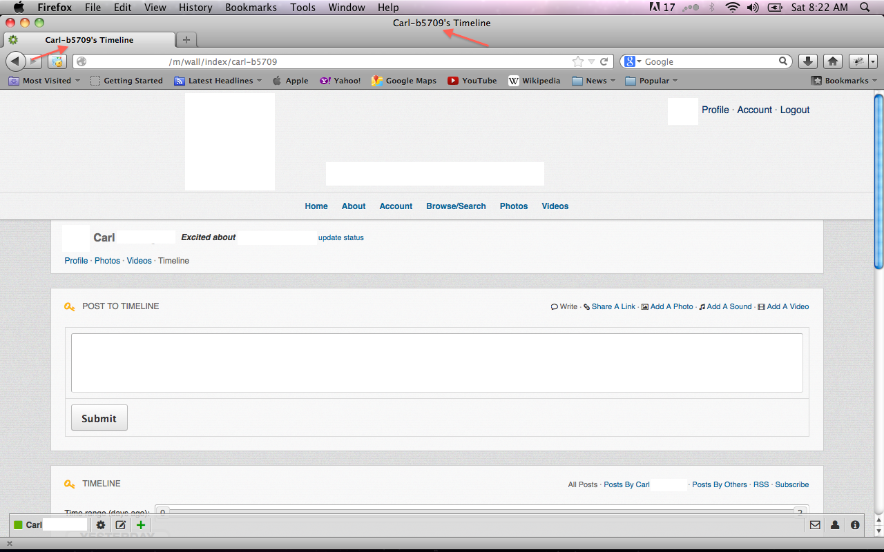Click the update status link

(341, 237)
